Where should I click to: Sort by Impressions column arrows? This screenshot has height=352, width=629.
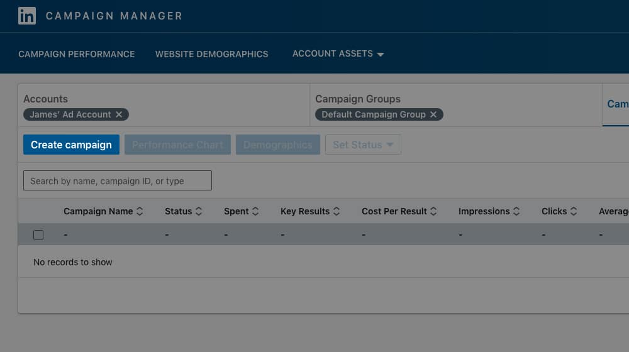516,211
